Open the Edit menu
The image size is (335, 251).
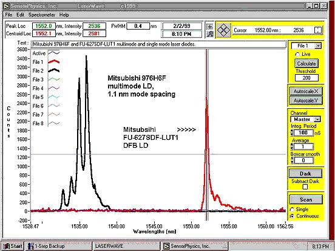coord(21,15)
